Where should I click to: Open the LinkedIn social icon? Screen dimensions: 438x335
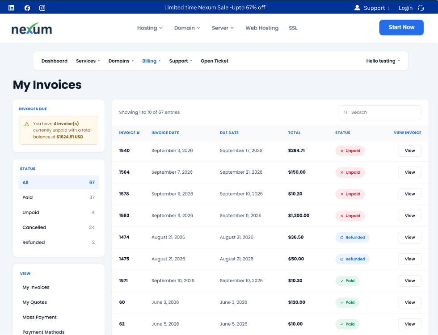pos(11,8)
